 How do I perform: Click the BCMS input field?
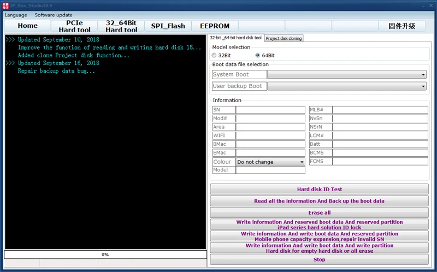click(x=380, y=153)
